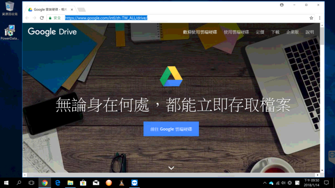
Task: Select the 資源回收筒 desktop icon
Action: [x=10, y=9]
